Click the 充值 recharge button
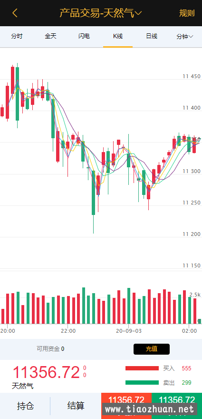Viewport: 202px width, 419px height. pyautogui.click(x=151, y=349)
